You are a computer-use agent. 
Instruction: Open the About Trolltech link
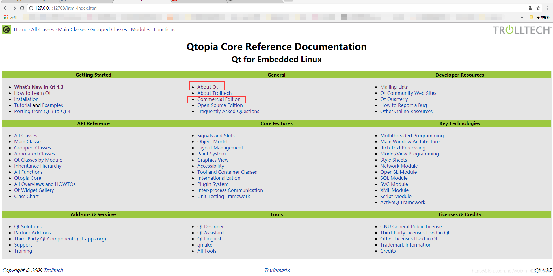pyautogui.click(x=214, y=93)
